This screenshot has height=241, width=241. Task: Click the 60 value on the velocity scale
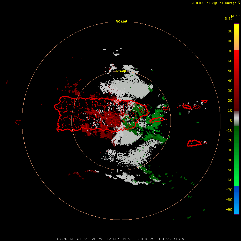coord(230,61)
